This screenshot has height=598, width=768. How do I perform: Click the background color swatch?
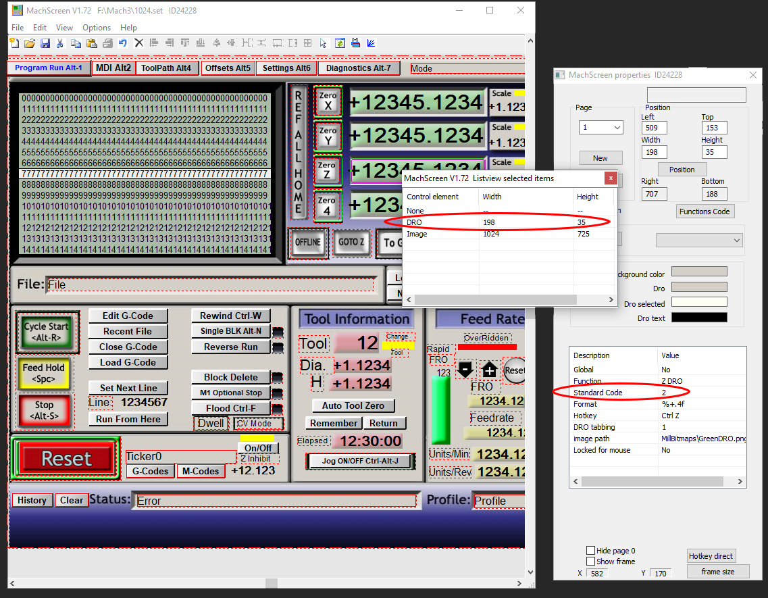click(699, 272)
